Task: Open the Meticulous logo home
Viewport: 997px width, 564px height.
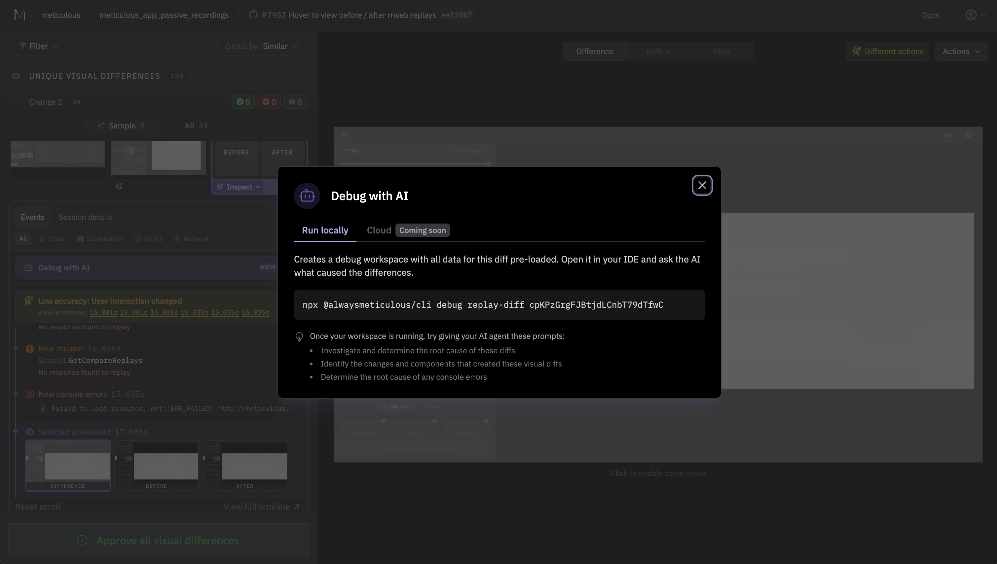Action: click(19, 15)
